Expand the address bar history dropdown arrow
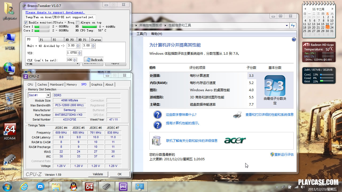 [x=287, y=26]
